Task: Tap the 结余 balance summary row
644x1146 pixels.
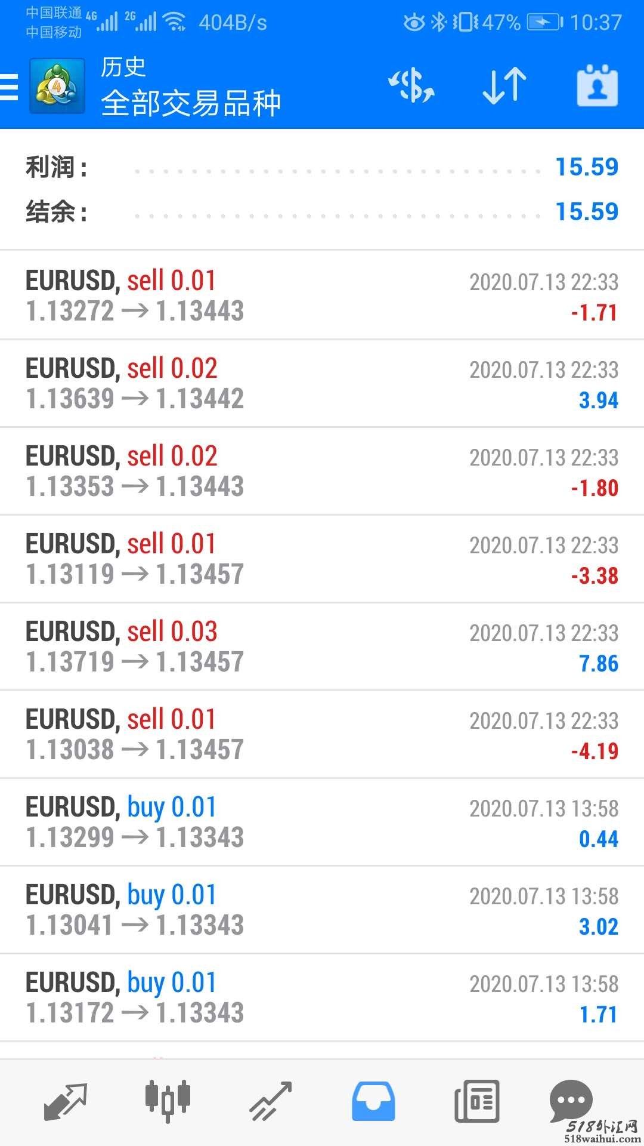Action: coord(322,212)
